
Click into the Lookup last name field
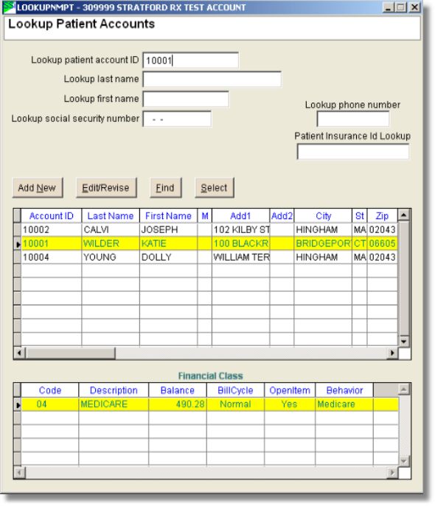(212, 80)
